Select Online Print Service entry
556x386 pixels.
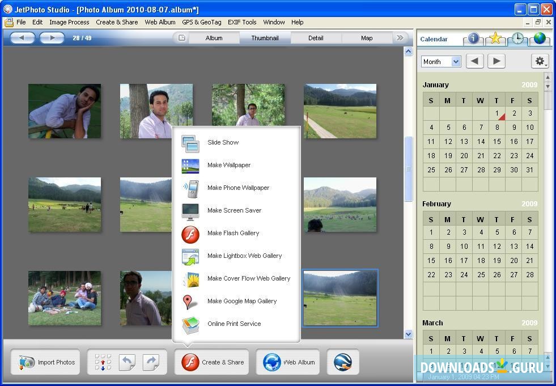(x=234, y=324)
